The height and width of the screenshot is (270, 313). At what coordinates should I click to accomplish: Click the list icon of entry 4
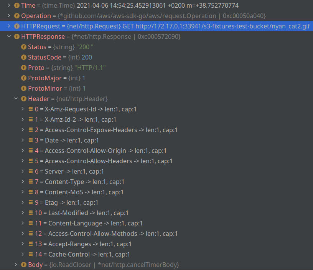pyautogui.click(x=31, y=151)
